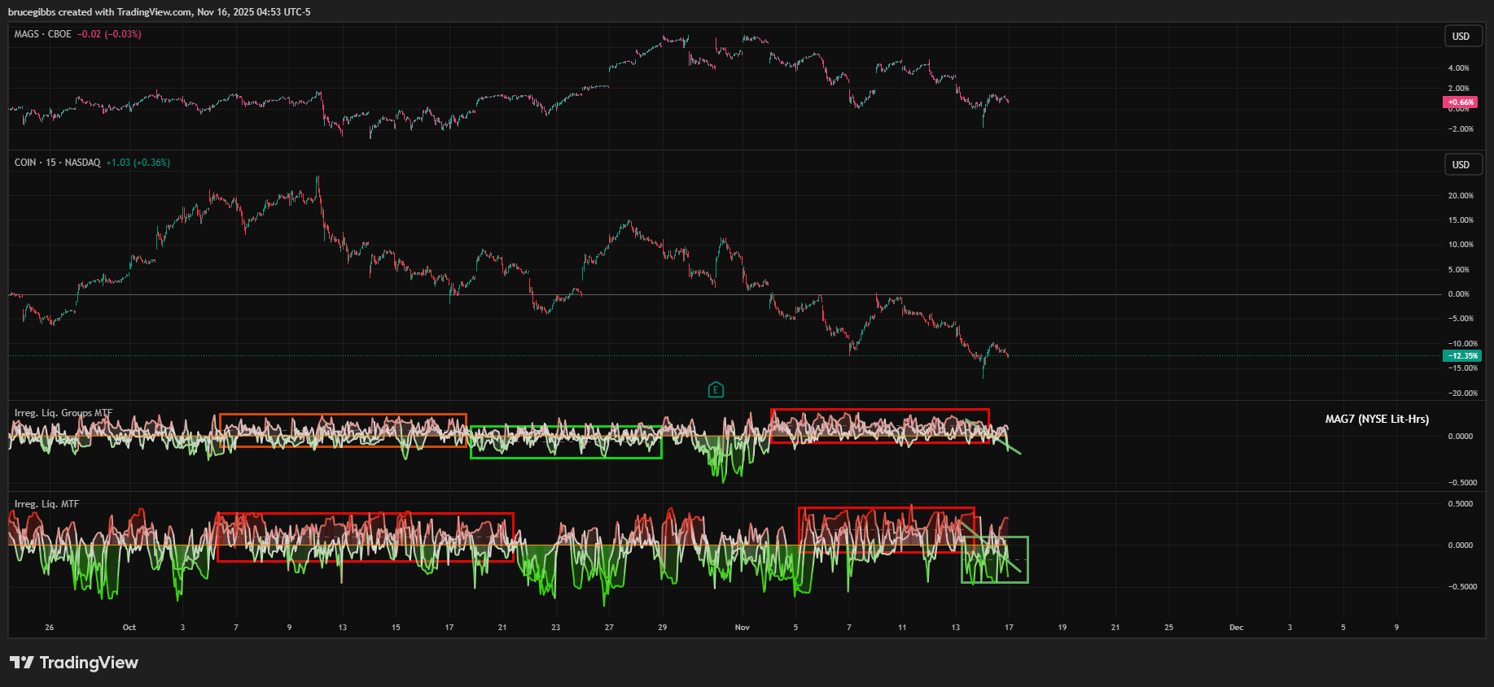Click the Irreg. Liq. Groups MTF indicator title
The image size is (1494, 687).
point(63,413)
